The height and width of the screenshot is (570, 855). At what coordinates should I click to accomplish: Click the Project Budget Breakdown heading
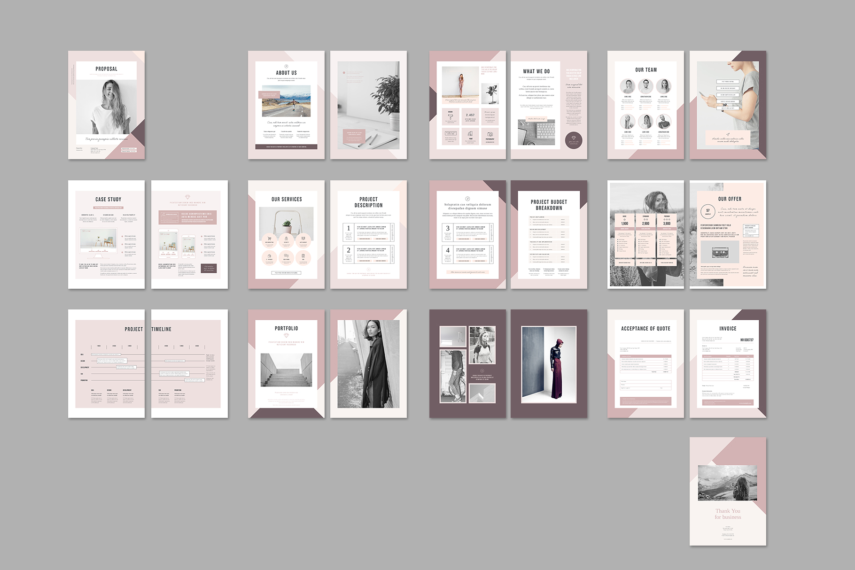[549, 205]
